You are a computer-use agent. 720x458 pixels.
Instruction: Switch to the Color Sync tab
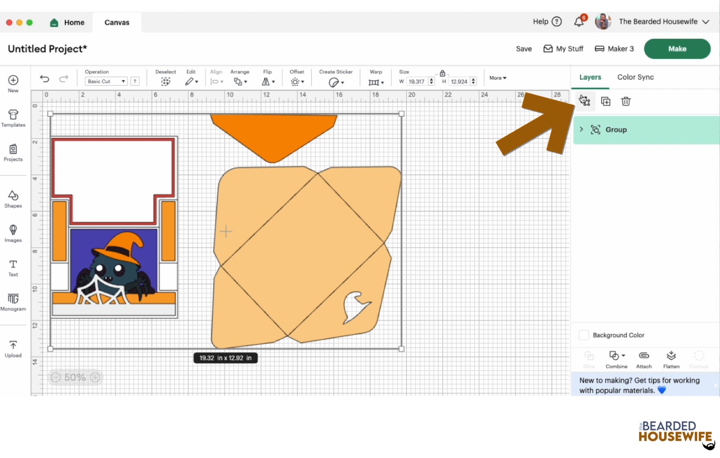[635, 77]
